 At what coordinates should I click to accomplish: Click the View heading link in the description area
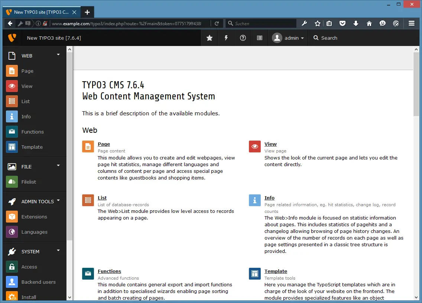tap(270, 144)
